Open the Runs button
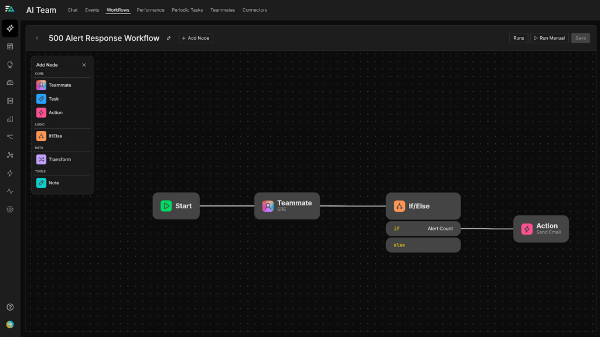Viewport: 600px width, 337px height. tap(519, 38)
